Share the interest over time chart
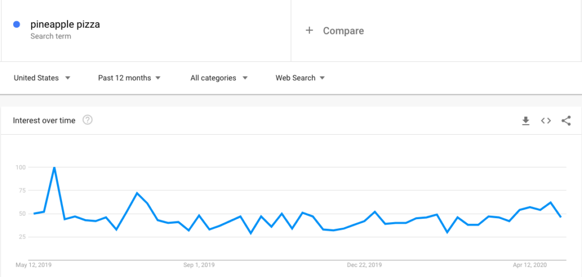Image resolution: width=582 pixels, height=277 pixels. [x=566, y=121]
